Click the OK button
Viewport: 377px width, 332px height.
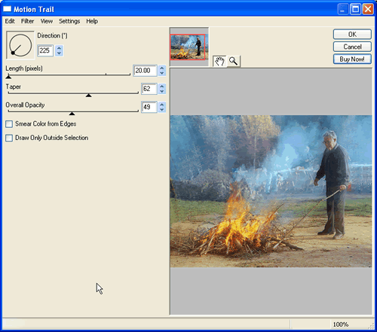coord(352,35)
